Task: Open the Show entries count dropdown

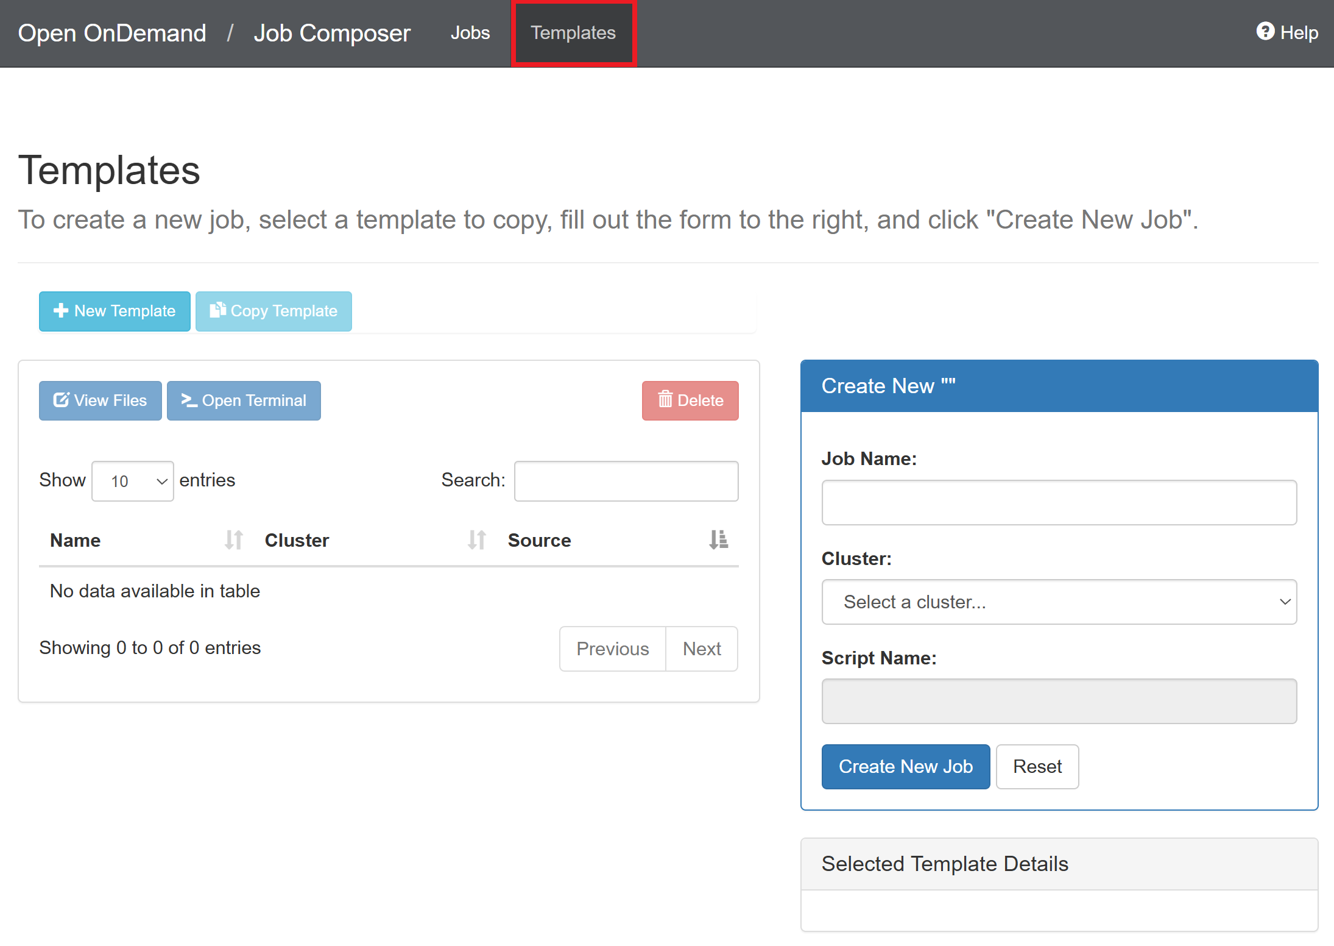Action: 133,481
